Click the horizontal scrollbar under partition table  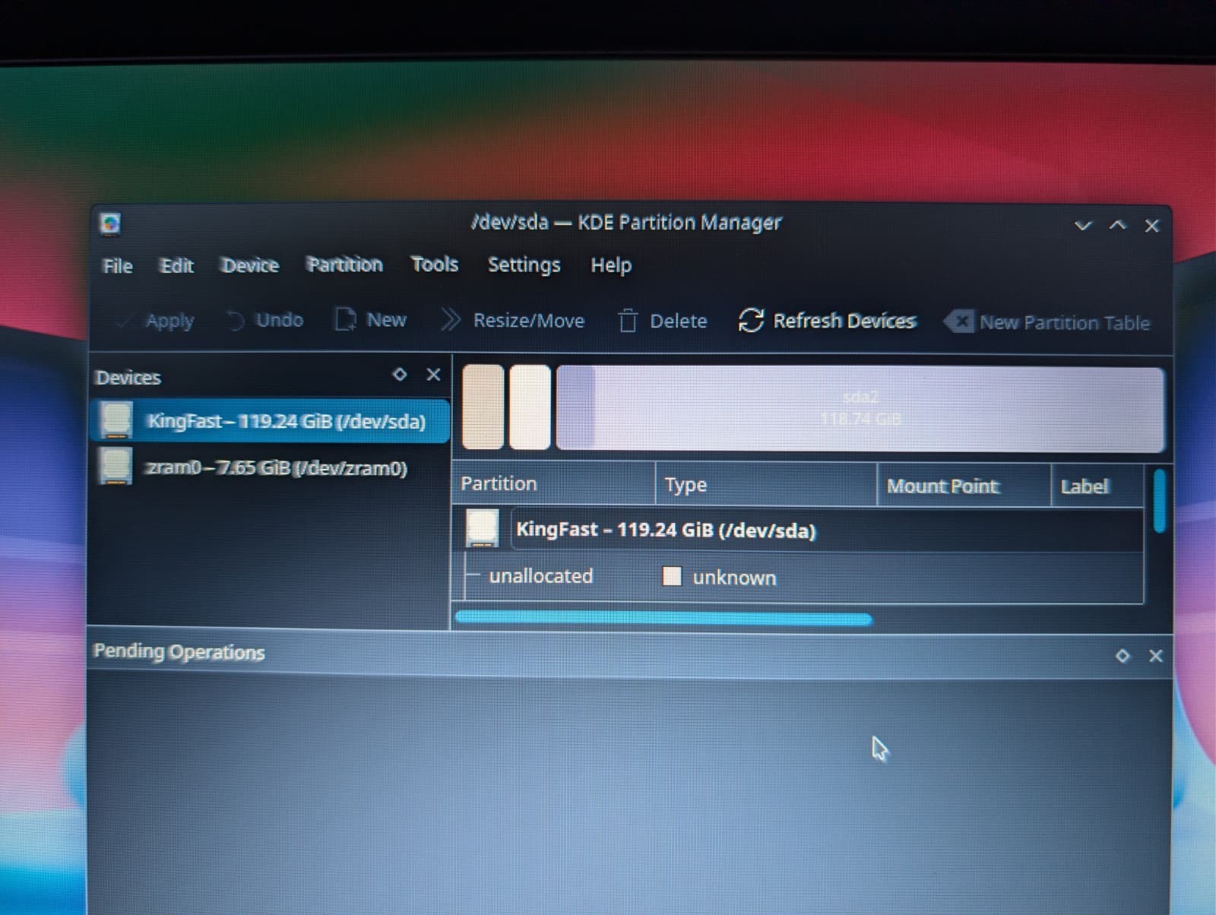point(663,618)
